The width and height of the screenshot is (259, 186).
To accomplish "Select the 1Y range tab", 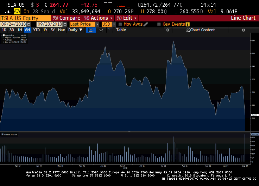I will tap(45, 30).
